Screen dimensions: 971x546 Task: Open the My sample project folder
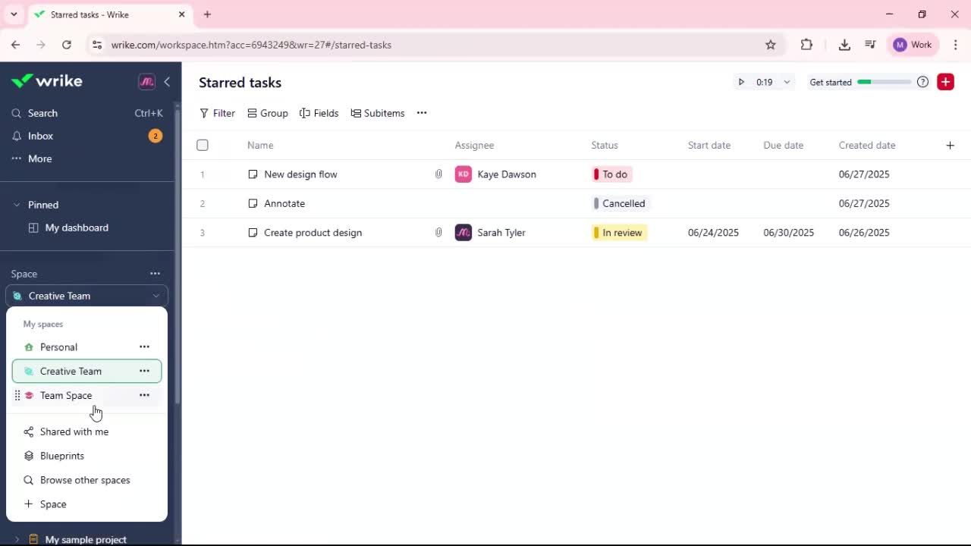[x=86, y=540]
